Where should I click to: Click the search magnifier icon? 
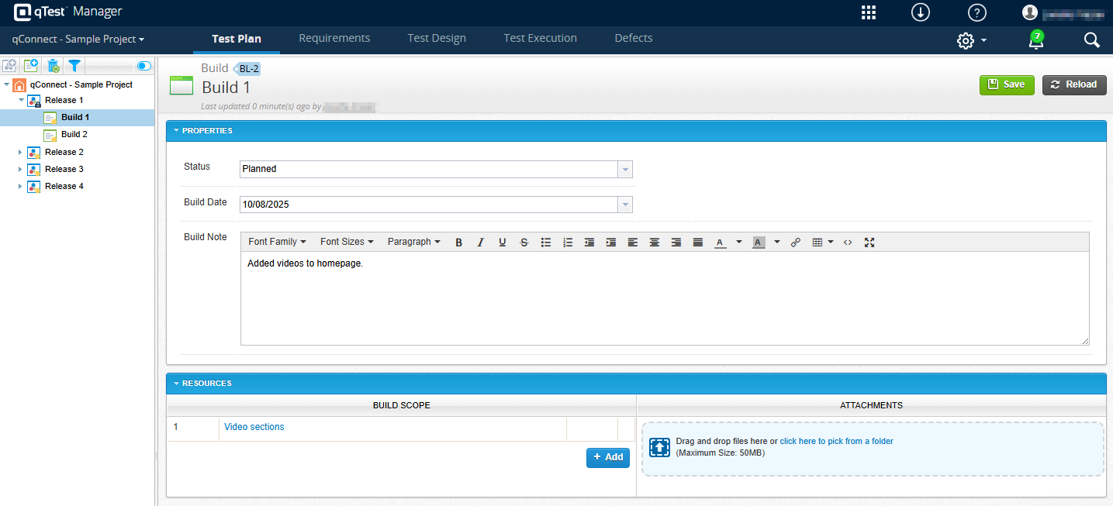click(1091, 40)
